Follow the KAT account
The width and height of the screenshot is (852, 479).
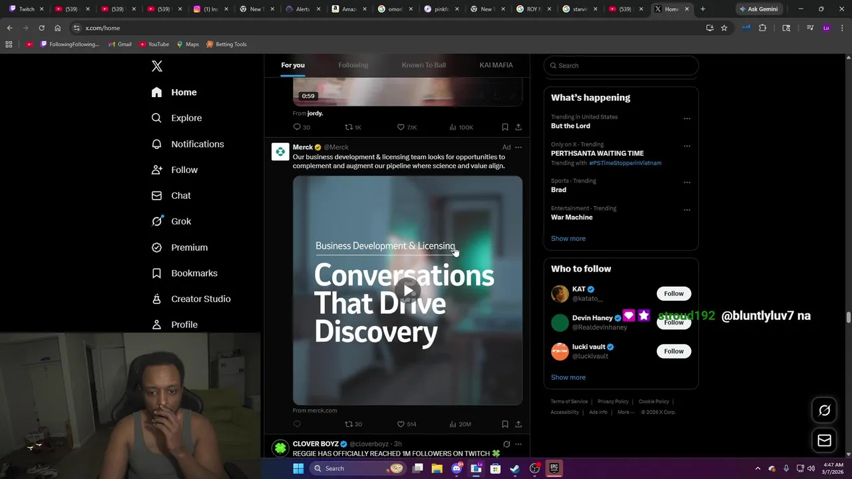[x=674, y=293]
